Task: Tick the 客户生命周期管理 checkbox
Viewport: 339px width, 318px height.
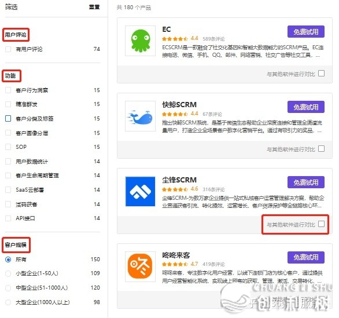Action: pyautogui.click(x=8, y=176)
